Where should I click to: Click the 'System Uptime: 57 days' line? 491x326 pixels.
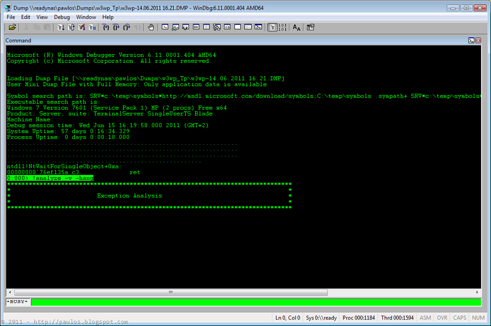tap(68, 131)
